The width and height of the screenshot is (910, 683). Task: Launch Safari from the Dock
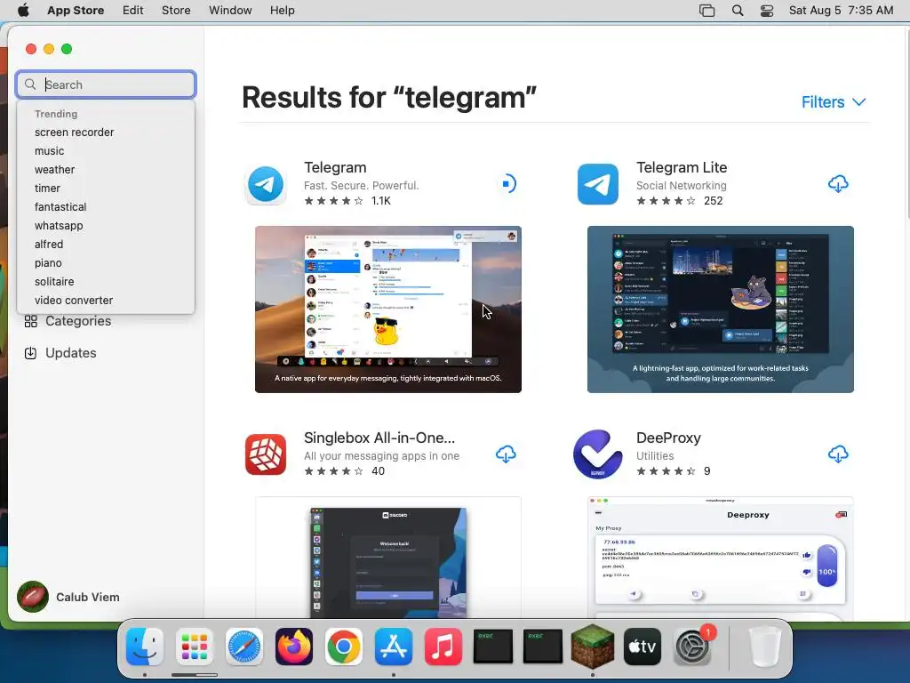click(x=243, y=647)
